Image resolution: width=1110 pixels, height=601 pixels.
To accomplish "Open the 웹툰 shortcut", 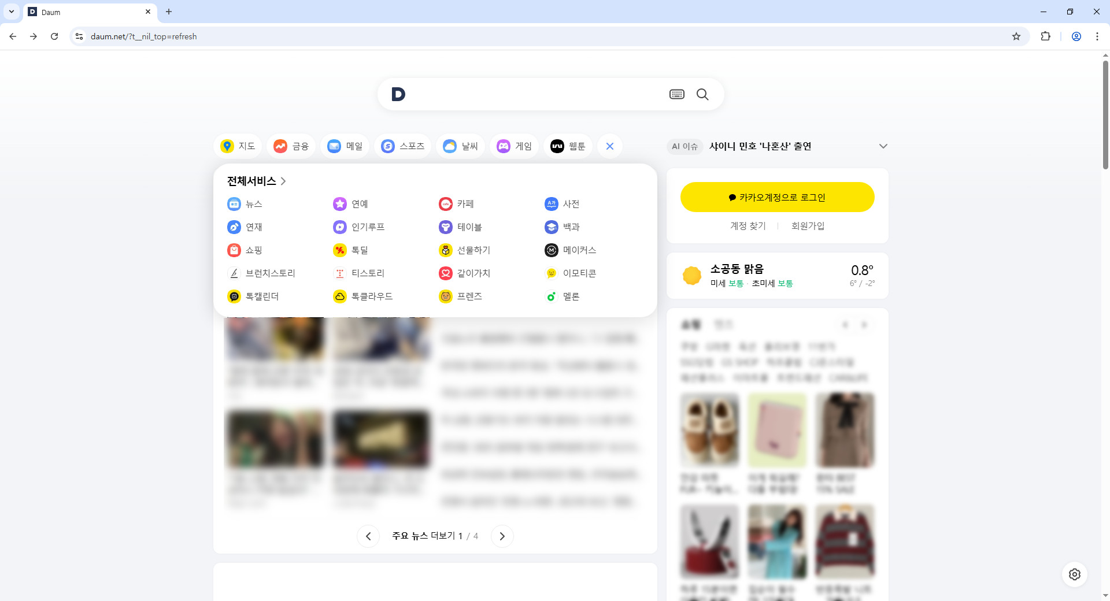I will 568,146.
